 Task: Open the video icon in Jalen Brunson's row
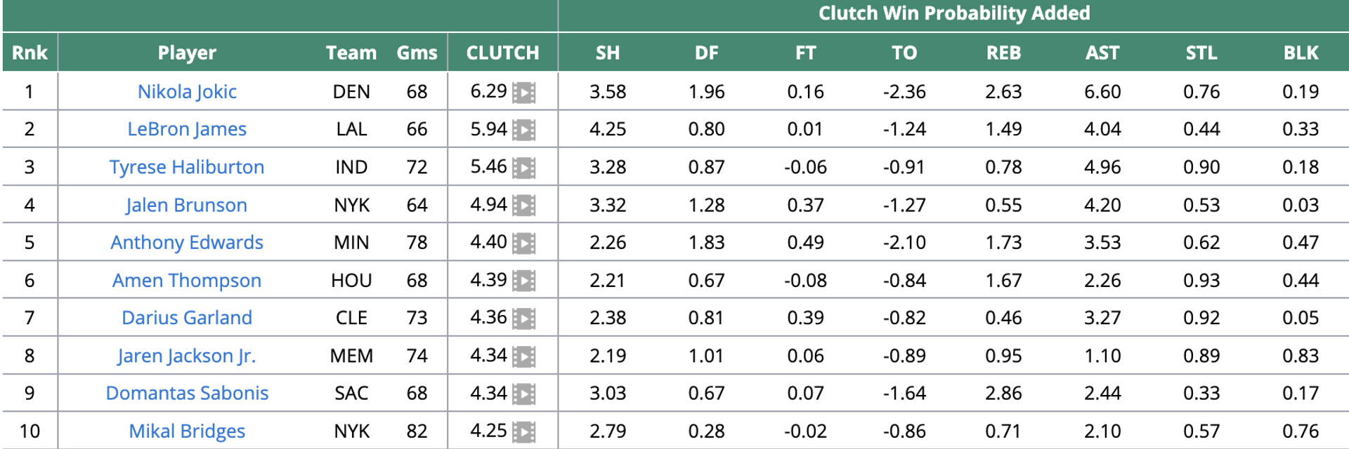(523, 206)
